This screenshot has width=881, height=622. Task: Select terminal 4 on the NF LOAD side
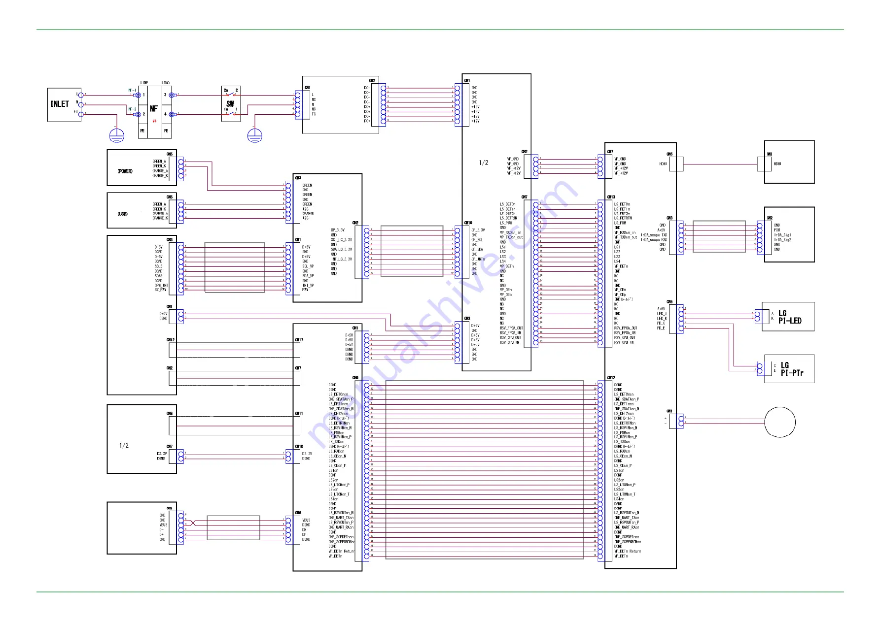click(171, 114)
